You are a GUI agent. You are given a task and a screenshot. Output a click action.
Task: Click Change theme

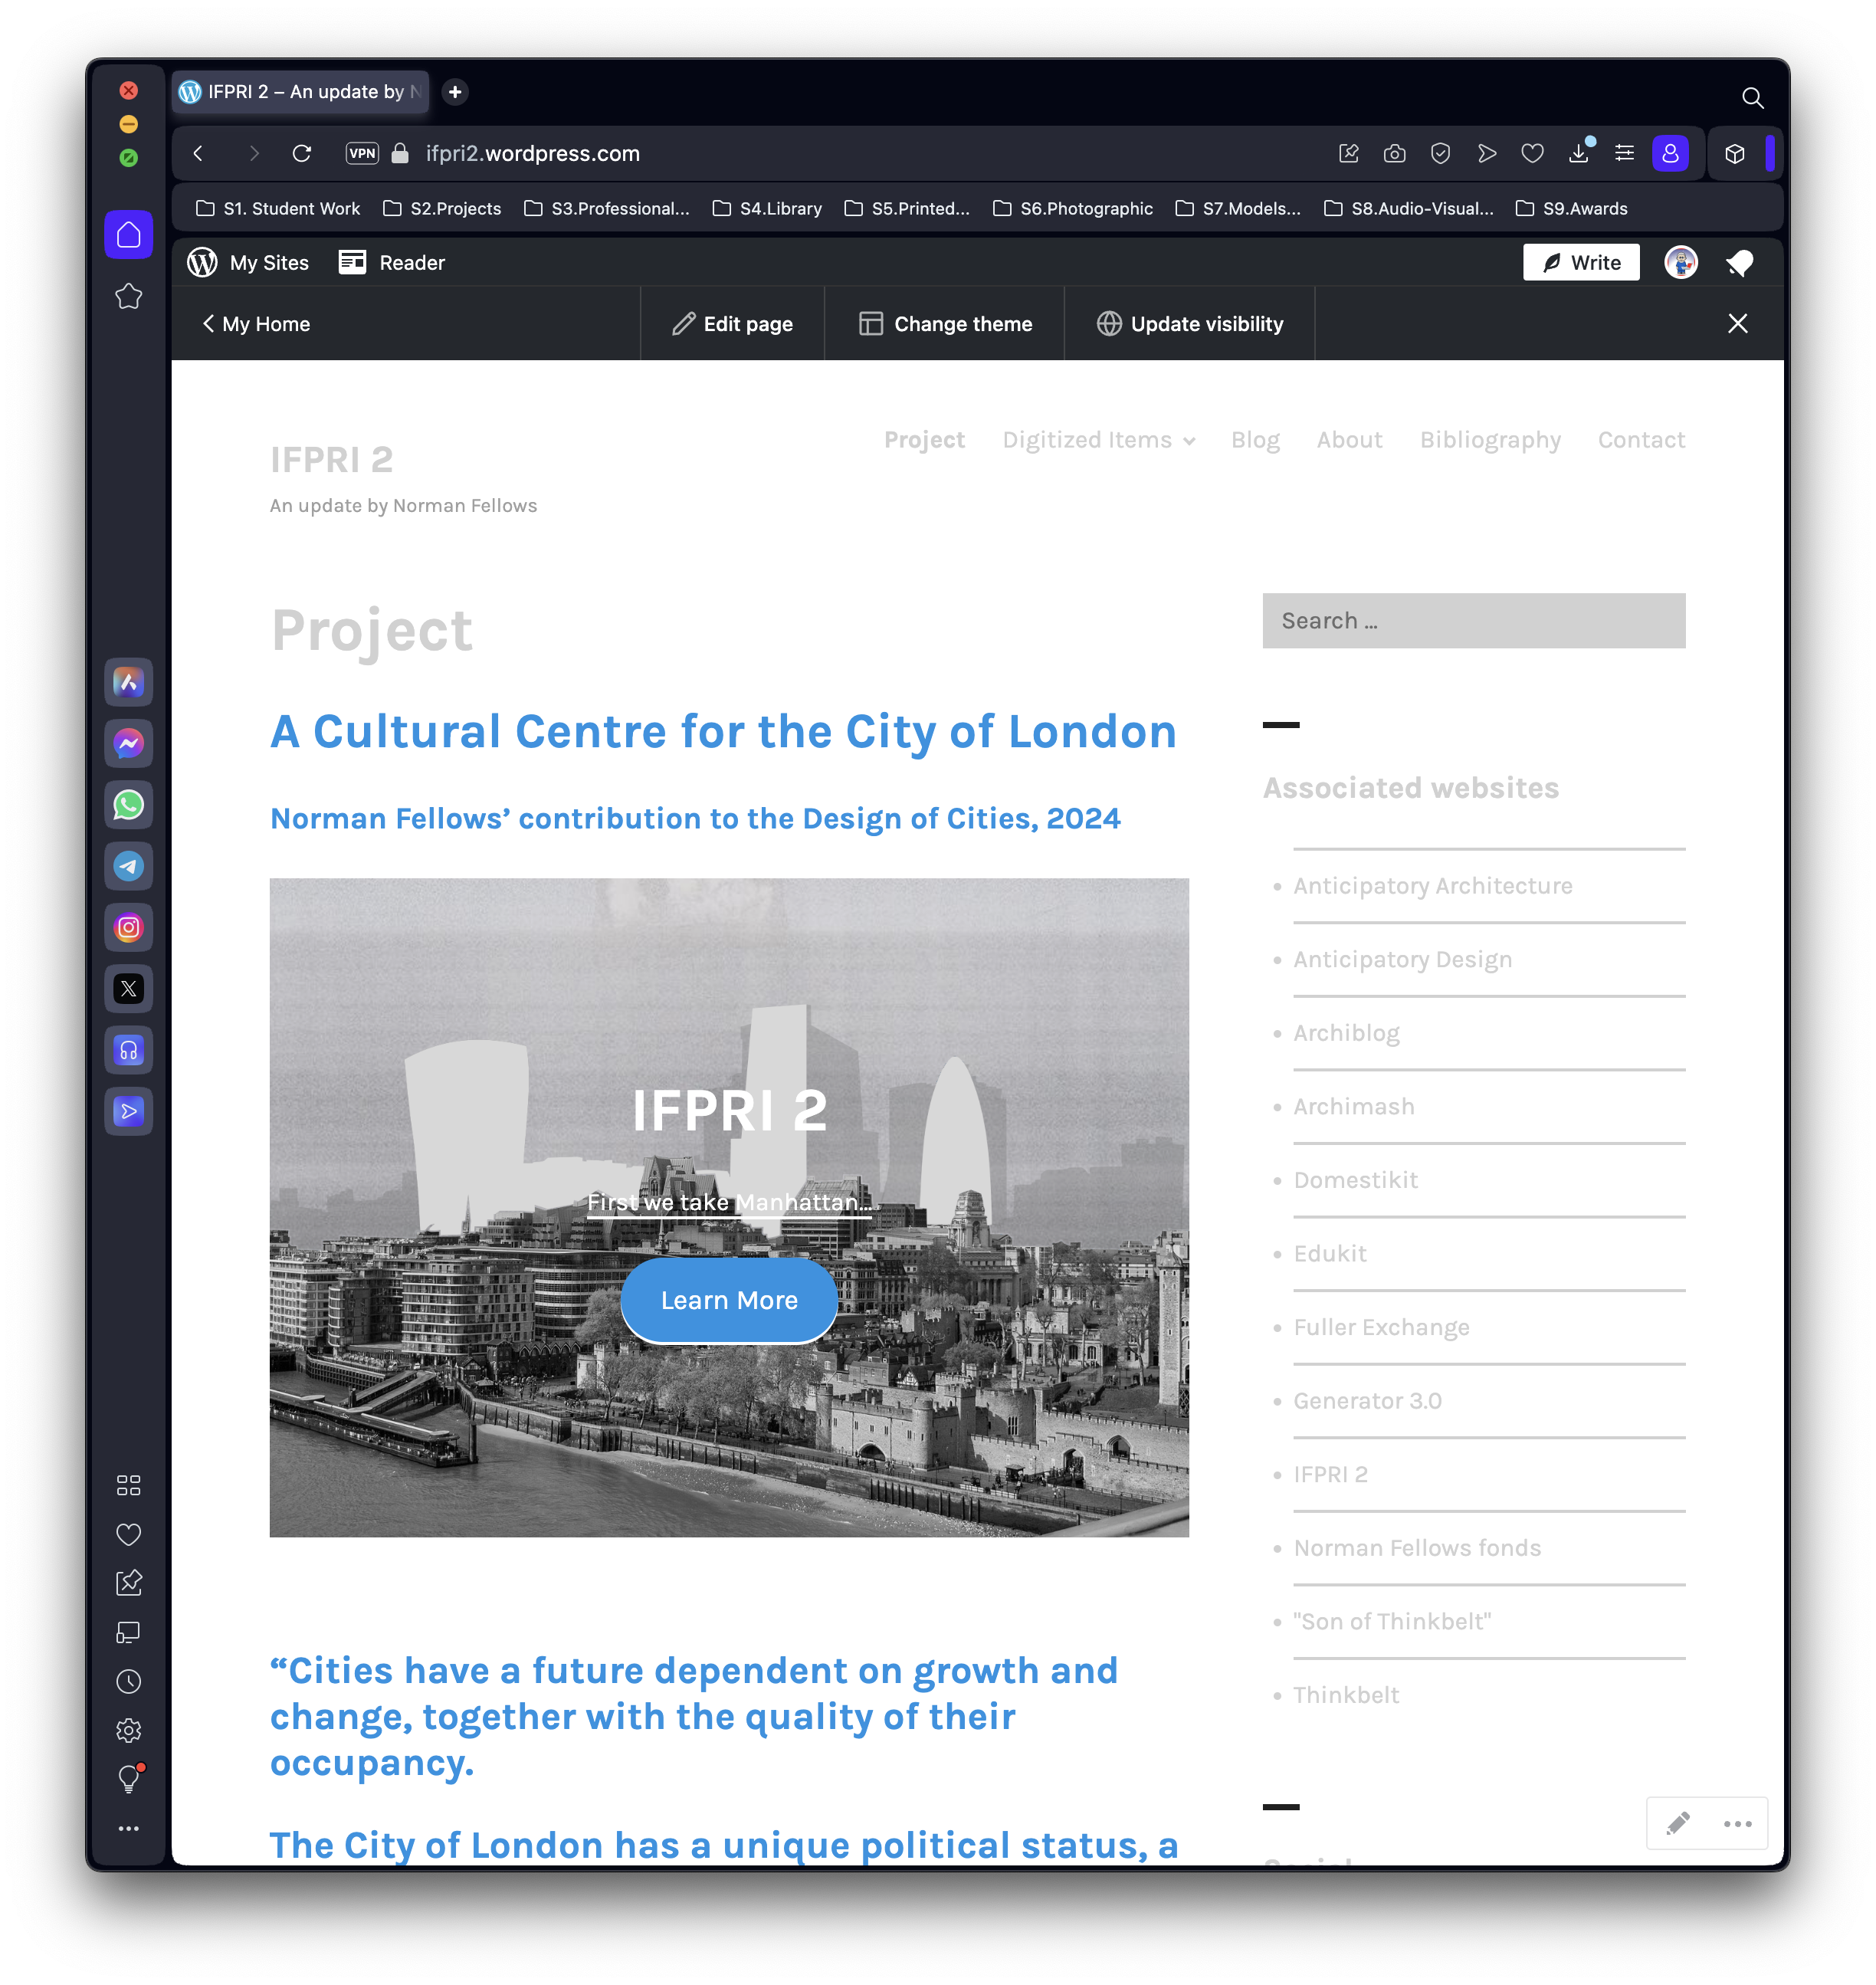pos(945,324)
